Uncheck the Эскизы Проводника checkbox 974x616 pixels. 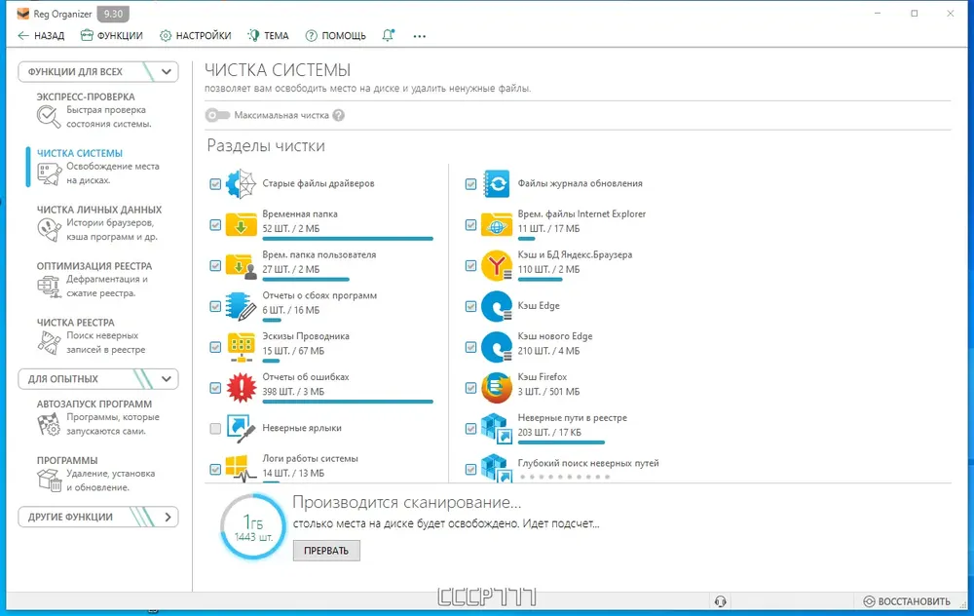(215, 347)
